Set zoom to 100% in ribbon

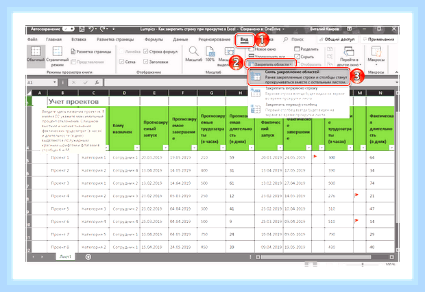pos(210,54)
